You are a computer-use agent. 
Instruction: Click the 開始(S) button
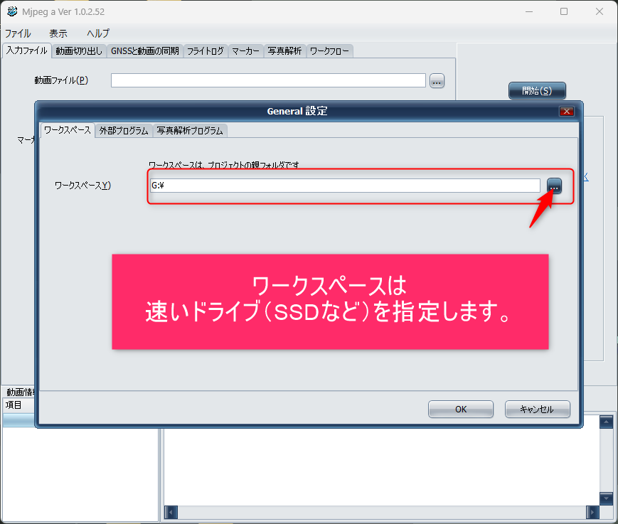point(536,91)
